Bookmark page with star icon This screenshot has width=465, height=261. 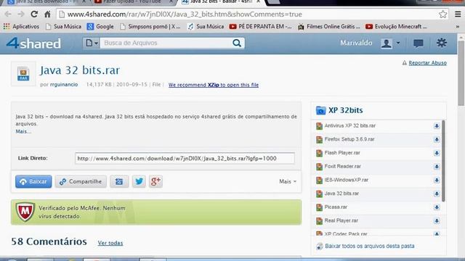(442, 14)
